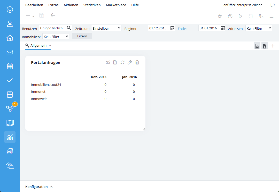Open the Marketplace menu
This screenshot has width=279, height=192.
[116, 5]
